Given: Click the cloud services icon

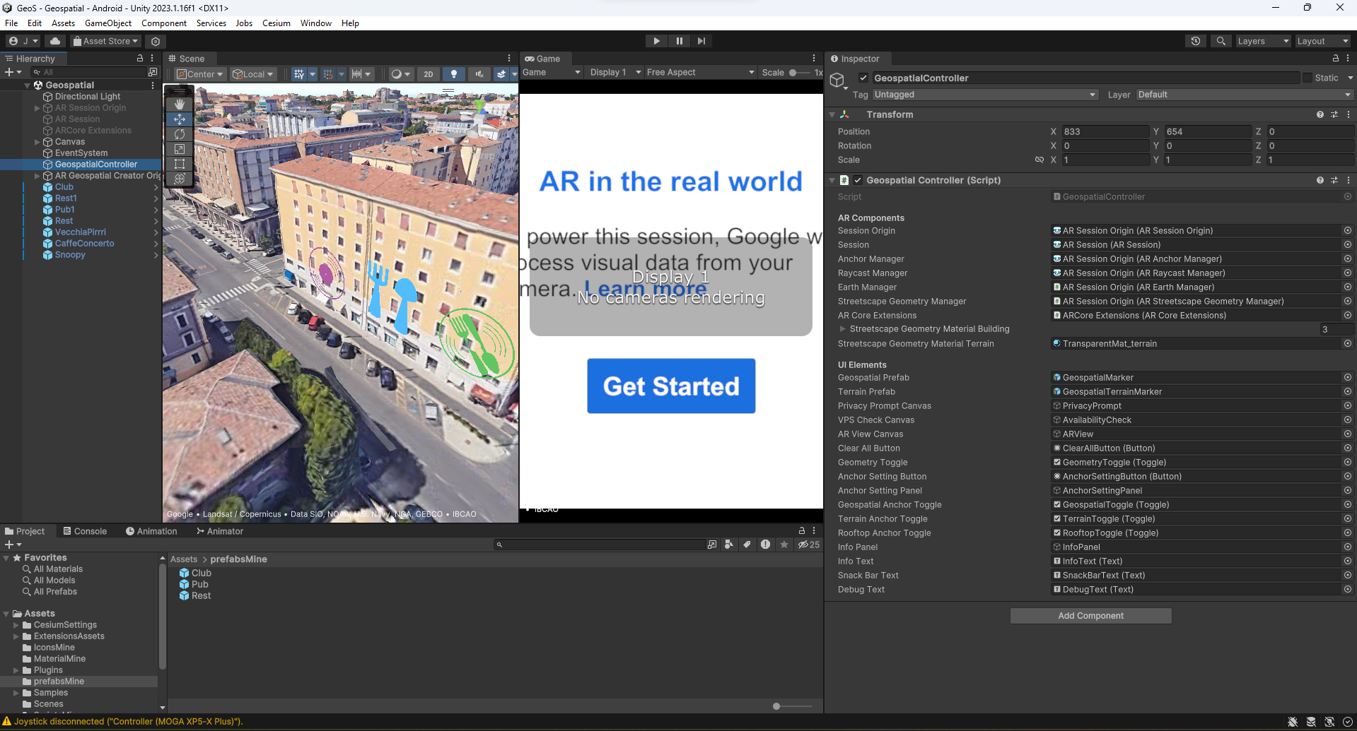Looking at the screenshot, I should pyautogui.click(x=55, y=41).
